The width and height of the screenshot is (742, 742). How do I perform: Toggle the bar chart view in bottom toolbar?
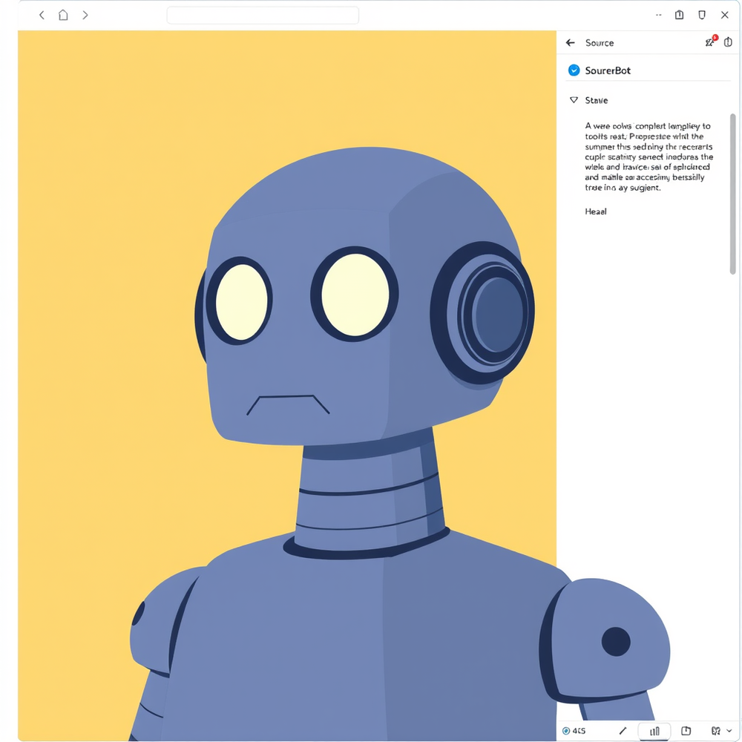[x=654, y=731]
